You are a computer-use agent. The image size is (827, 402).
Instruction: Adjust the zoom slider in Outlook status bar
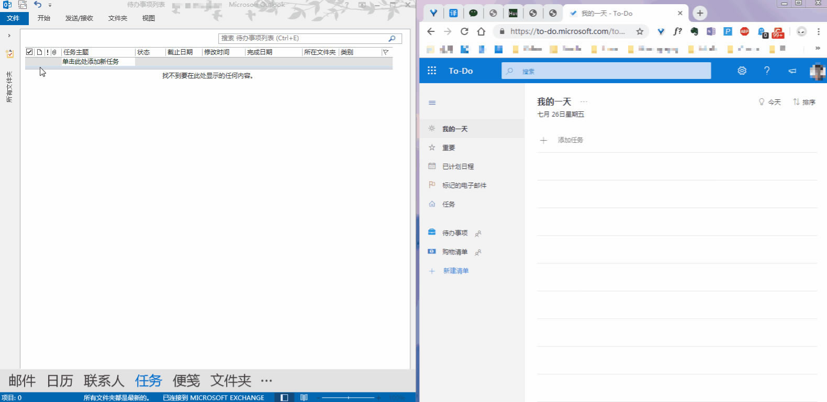[x=348, y=398]
